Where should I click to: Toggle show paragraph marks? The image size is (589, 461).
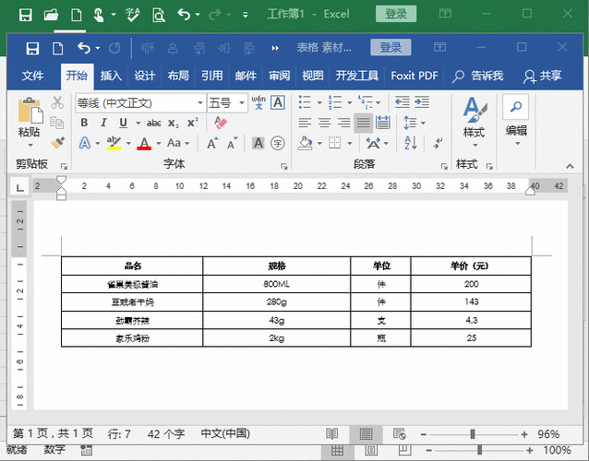click(438, 143)
